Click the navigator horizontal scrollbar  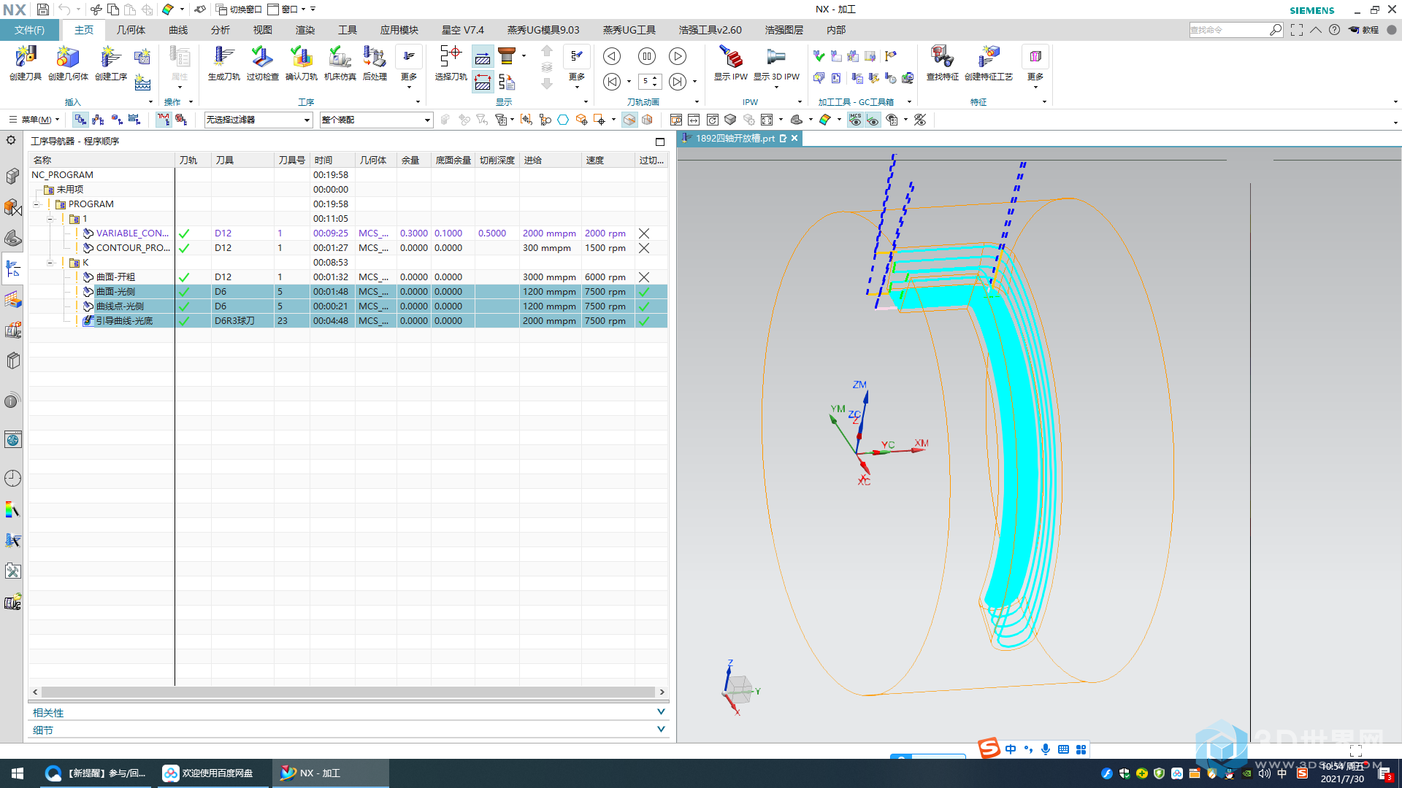point(348,692)
